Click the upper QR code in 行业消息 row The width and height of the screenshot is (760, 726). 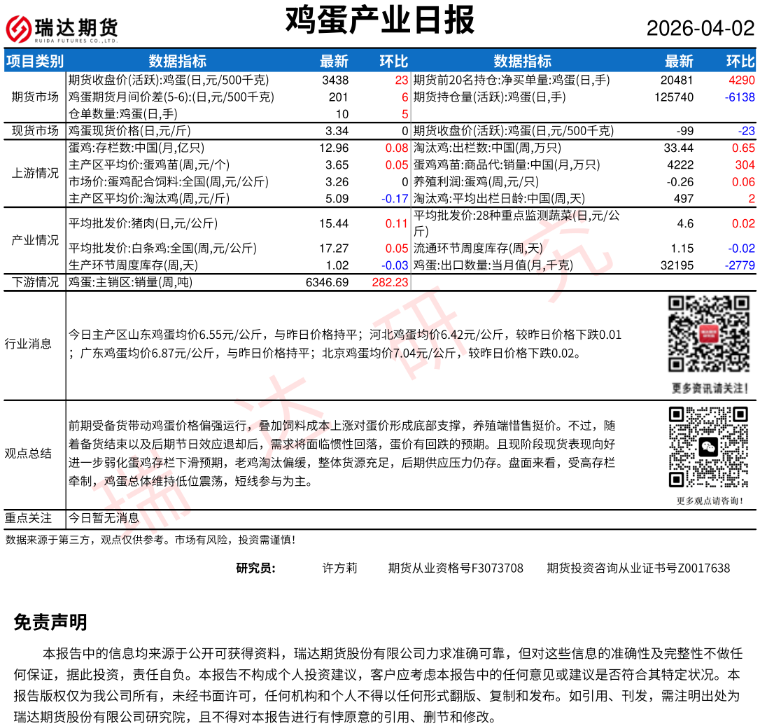pyautogui.click(x=709, y=334)
